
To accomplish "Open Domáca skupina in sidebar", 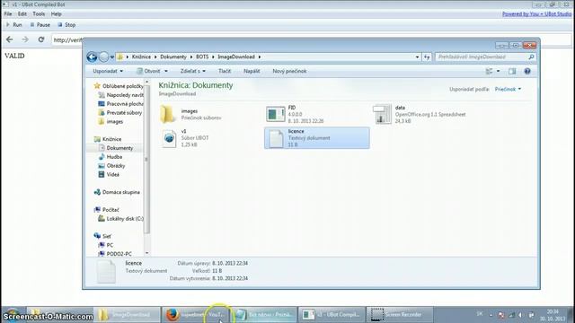I will [x=117, y=192].
